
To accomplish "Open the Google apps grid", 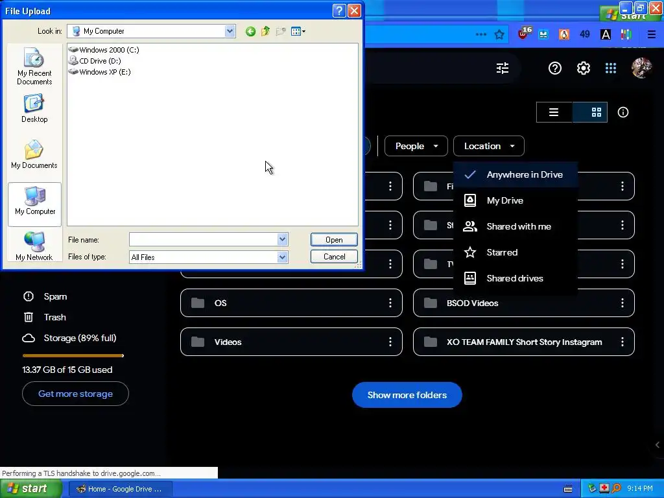I will (x=611, y=68).
